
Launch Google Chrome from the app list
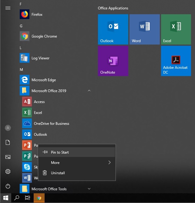[x=25, y=36]
